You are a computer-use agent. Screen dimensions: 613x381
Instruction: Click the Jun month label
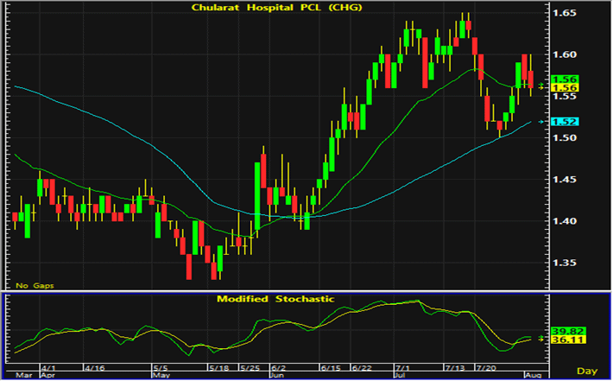277,376
